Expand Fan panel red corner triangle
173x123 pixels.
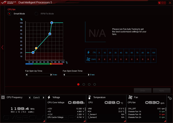(165, 121)
